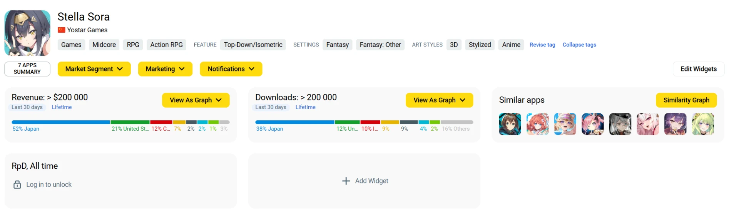Switch Revenue to Lifetime view
The width and height of the screenshot is (739, 218).
62,107
